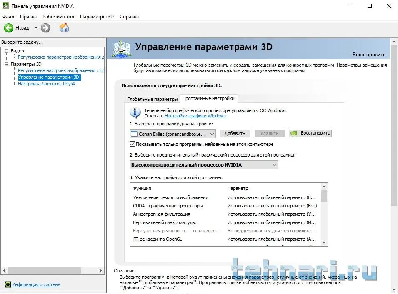The height and width of the screenshot is (294, 398).
Task: Select Анизотропная фильтрация row
Action: (225, 214)
